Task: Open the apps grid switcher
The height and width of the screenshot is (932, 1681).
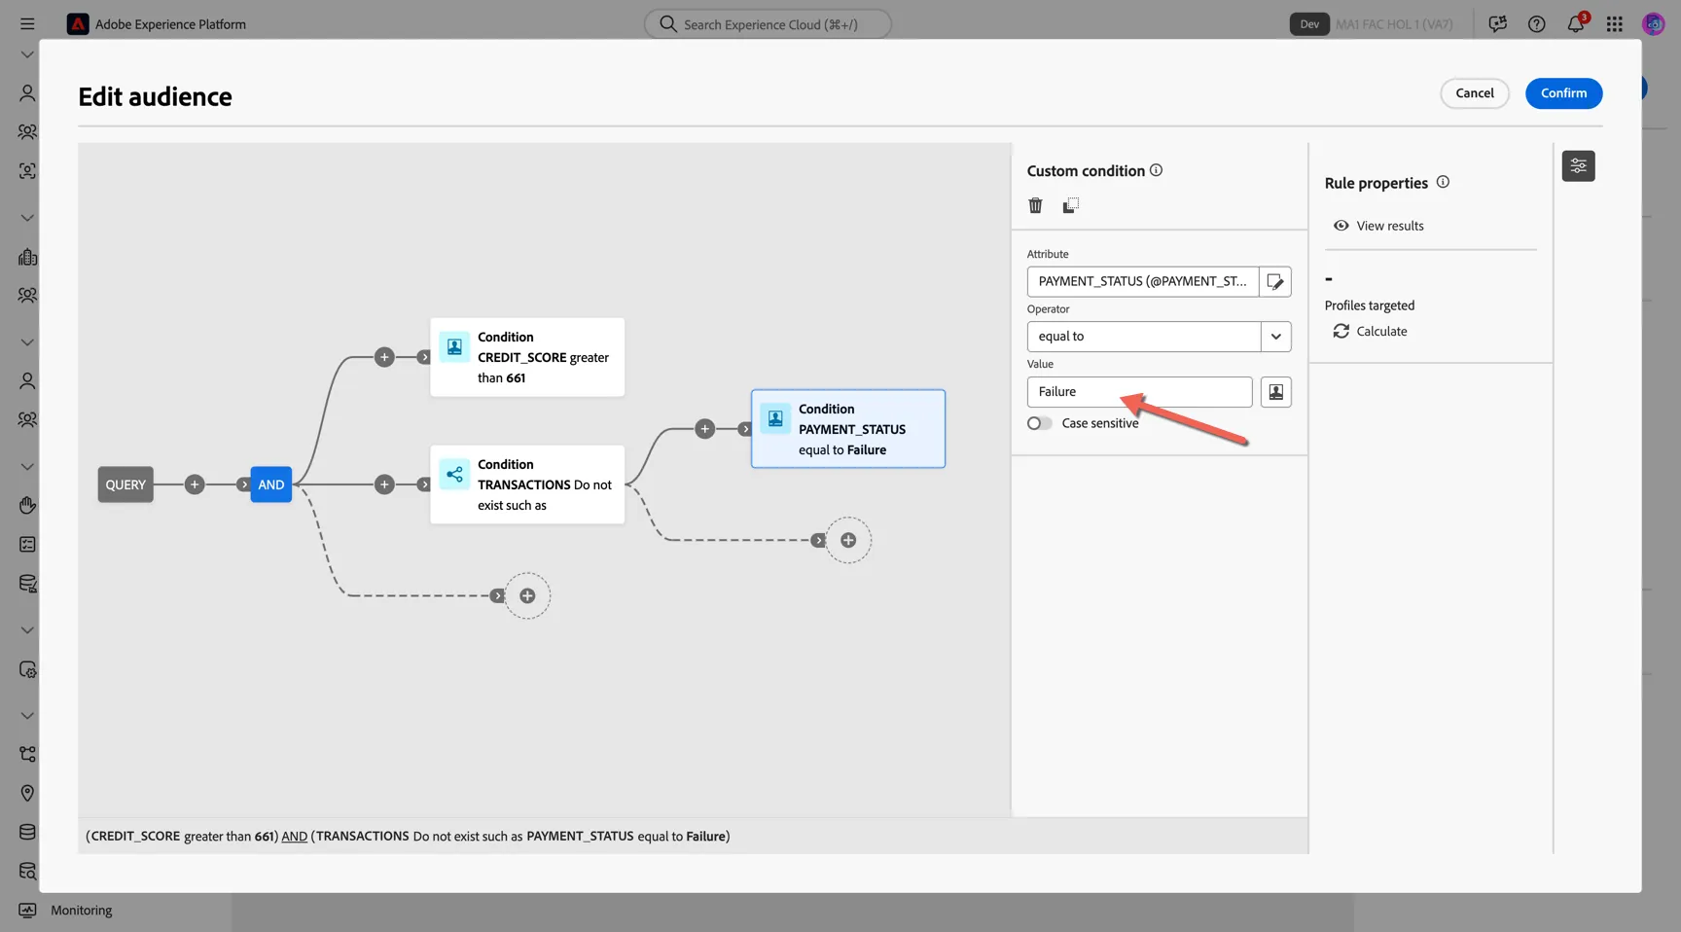Action: coord(1614,24)
